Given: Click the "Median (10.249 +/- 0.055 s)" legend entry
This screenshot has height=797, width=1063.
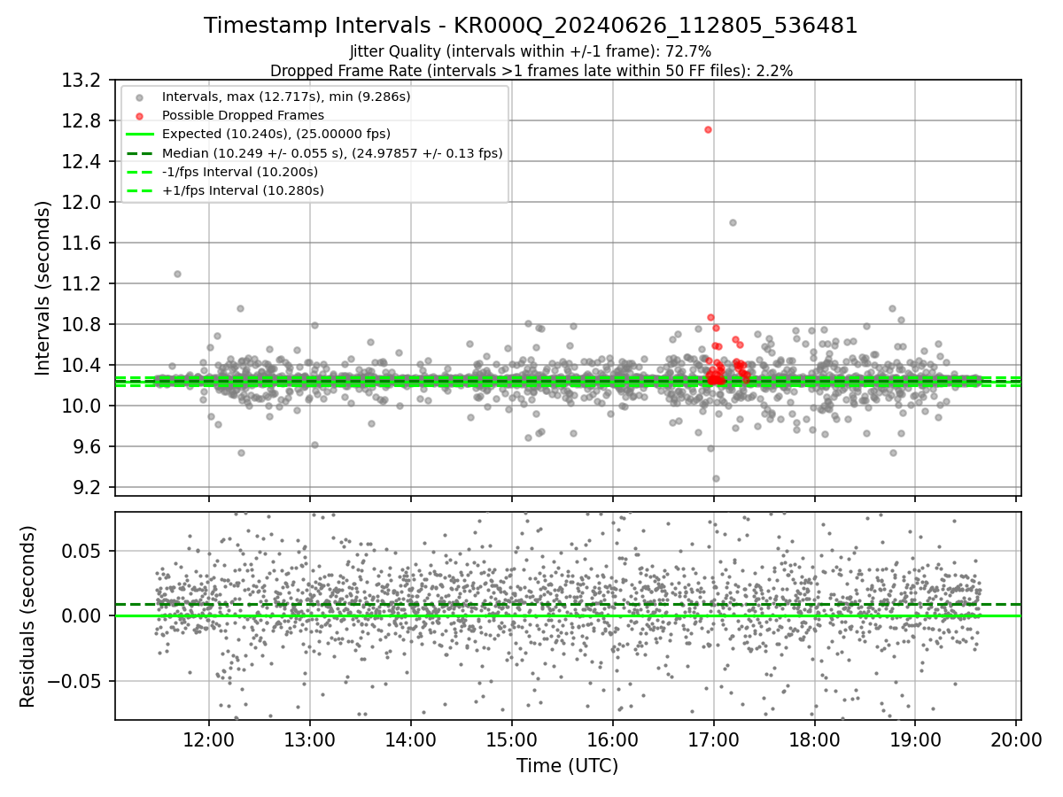Looking at the screenshot, I should pyautogui.click(x=332, y=153).
